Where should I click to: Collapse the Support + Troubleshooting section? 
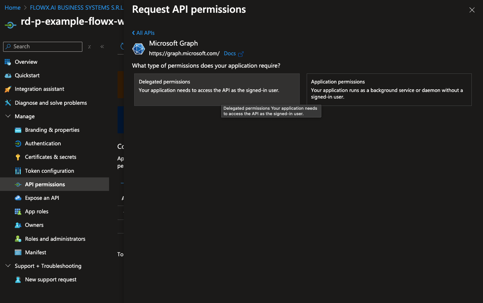8,266
